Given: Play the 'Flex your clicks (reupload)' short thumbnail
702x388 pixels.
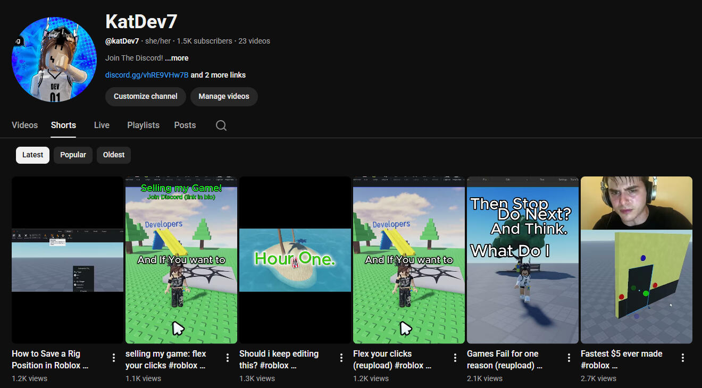Looking at the screenshot, I should 409,260.
